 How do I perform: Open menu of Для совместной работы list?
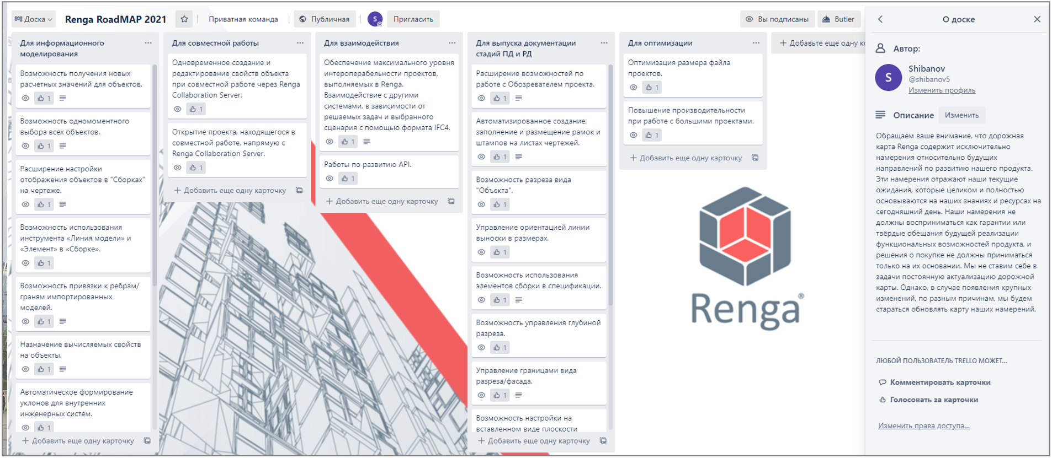click(300, 43)
